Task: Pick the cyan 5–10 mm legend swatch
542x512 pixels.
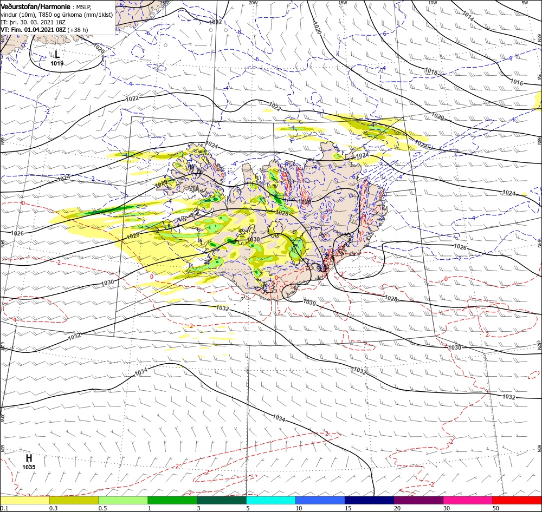Action: (271, 500)
